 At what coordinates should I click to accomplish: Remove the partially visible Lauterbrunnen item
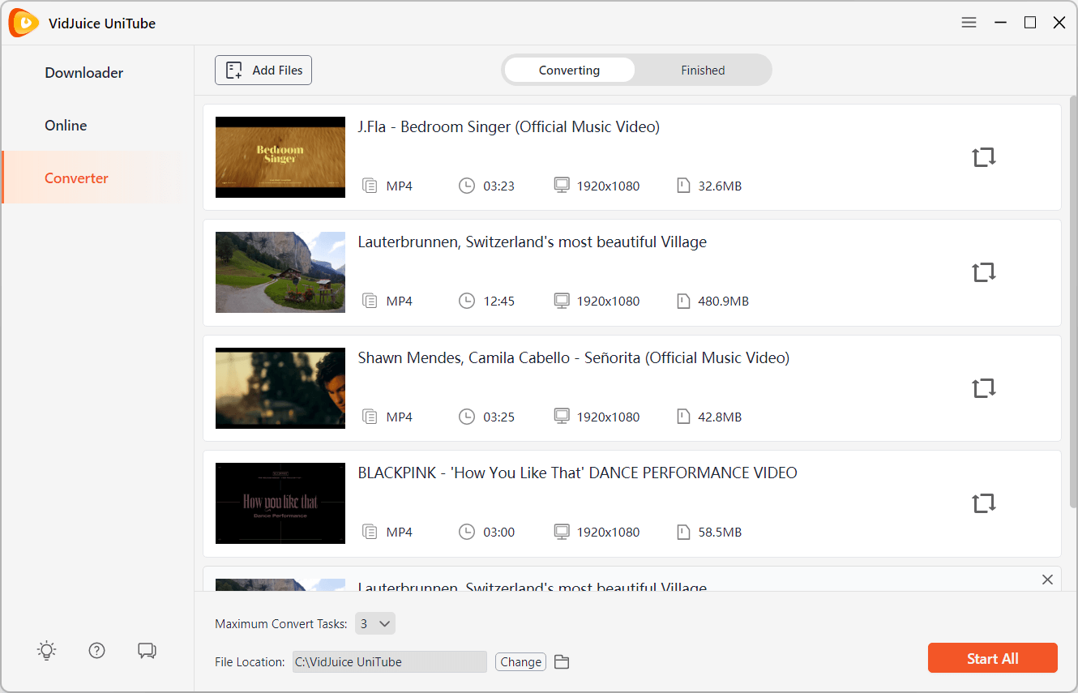[1047, 580]
